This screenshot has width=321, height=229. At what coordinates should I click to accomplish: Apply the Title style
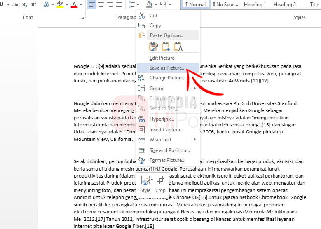pos(314,4)
